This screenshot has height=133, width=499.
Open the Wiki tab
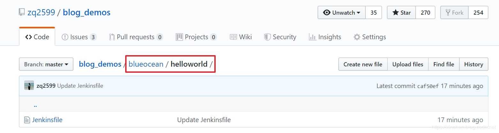click(x=241, y=37)
